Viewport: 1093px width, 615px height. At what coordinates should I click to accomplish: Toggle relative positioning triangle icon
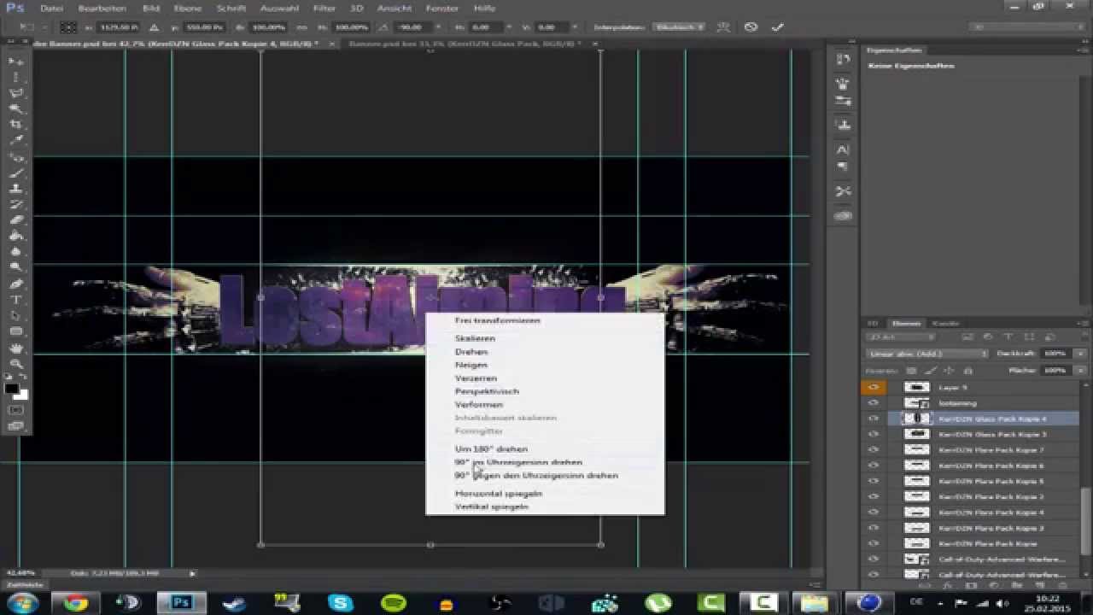coord(154,27)
